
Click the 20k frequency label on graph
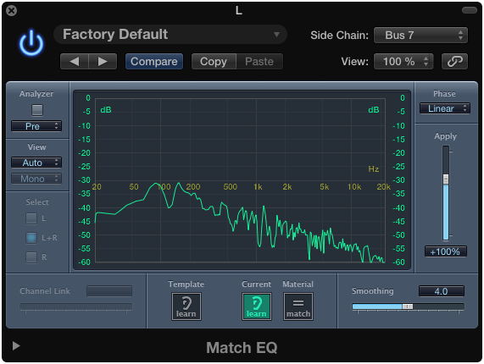(x=384, y=187)
